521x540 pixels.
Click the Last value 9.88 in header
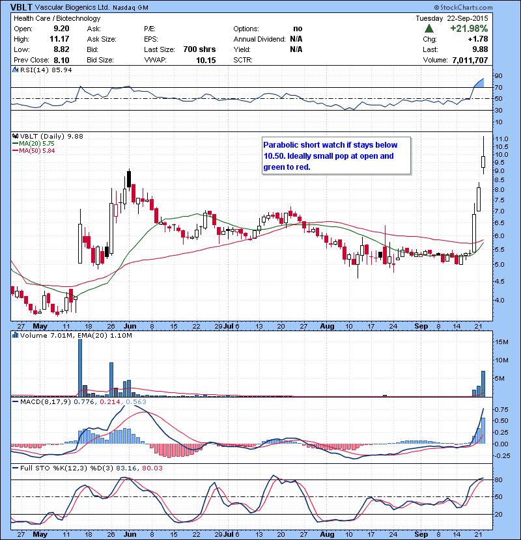pyautogui.click(x=480, y=49)
